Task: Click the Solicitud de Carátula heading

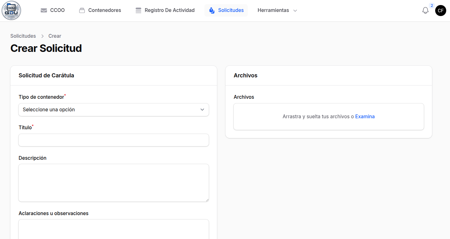Action: click(x=46, y=75)
